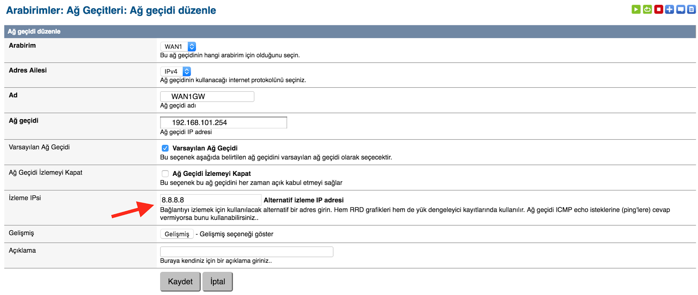
Task: Click the empty Açıklama description field
Action: [246, 252]
